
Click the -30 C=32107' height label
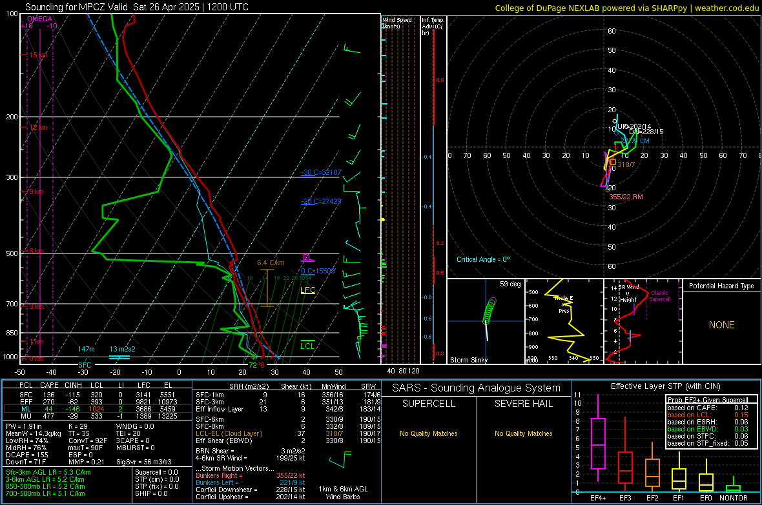(x=322, y=172)
